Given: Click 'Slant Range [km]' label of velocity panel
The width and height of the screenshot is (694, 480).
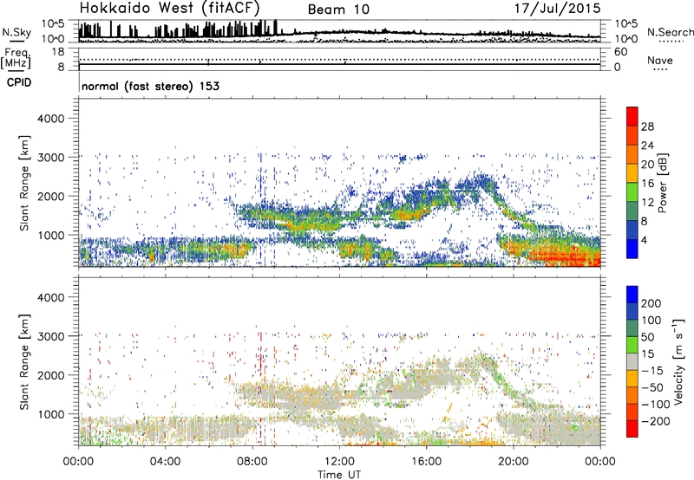Looking at the screenshot, I should (24, 362).
